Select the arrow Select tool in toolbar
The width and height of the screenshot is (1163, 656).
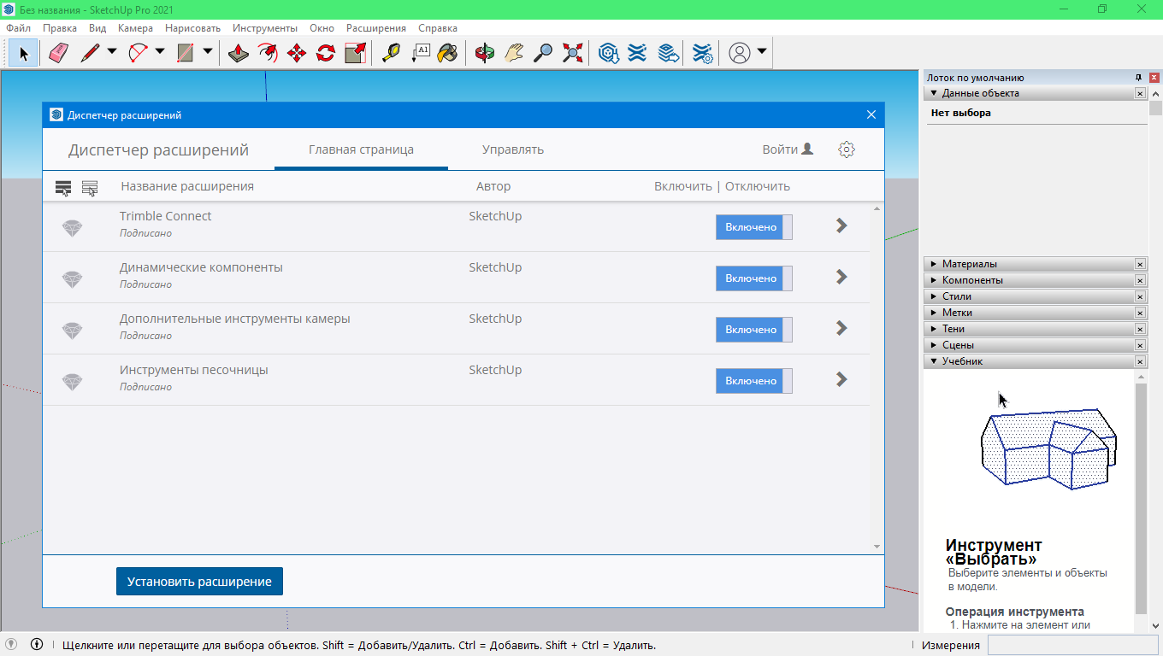(23, 53)
